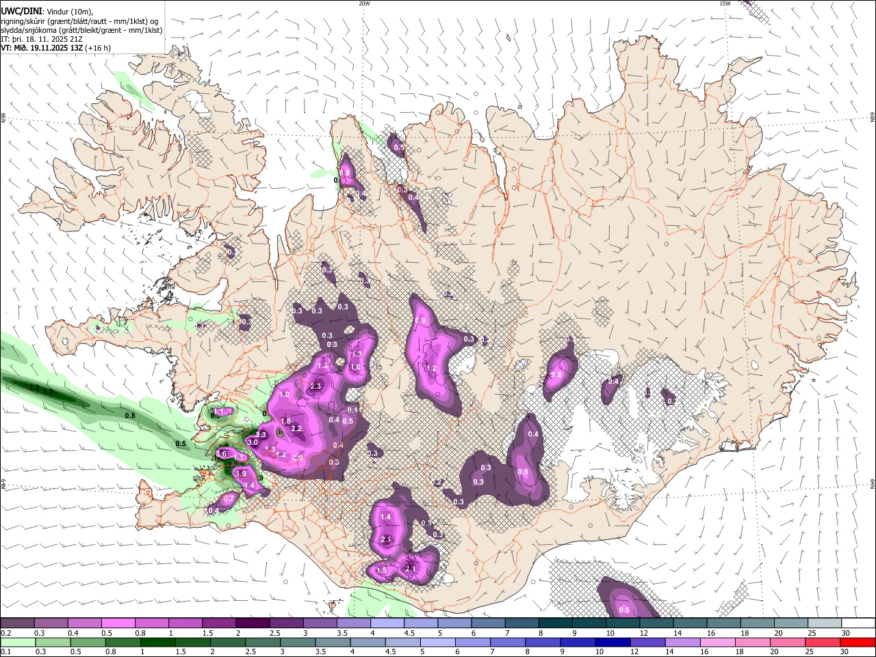Click the 3.3 snowfall value on the map
Image resolution: width=876 pixels, height=657 pixels.
tap(261, 435)
